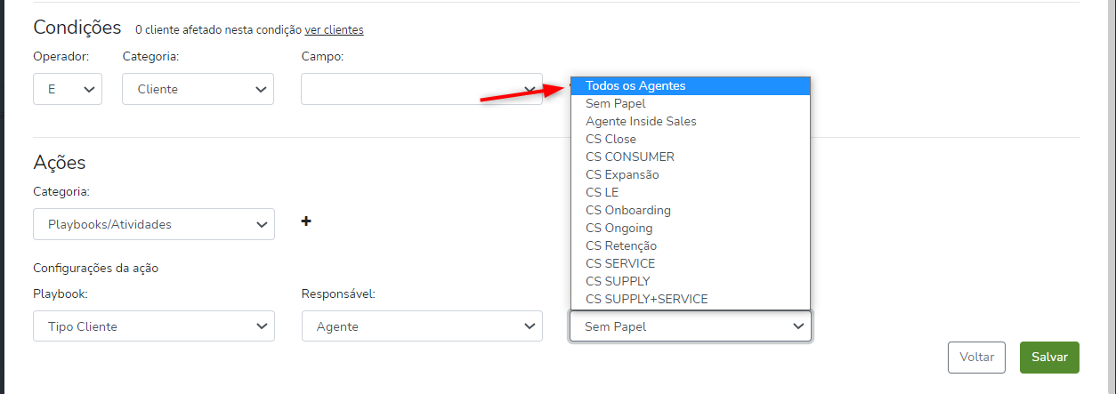Click the ver clientes link
This screenshot has height=394, width=1116.
[334, 29]
